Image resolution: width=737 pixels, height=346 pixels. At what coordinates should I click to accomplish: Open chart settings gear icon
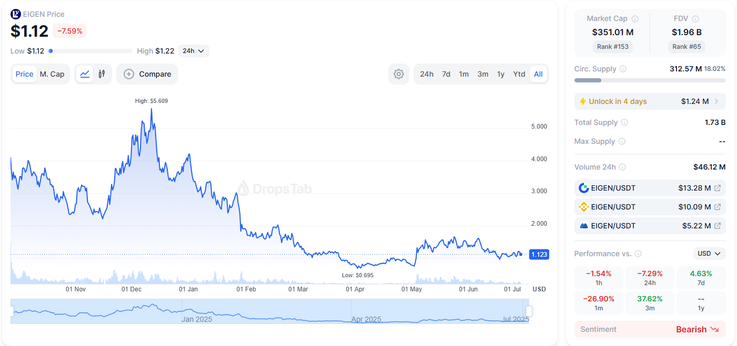coord(399,74)
